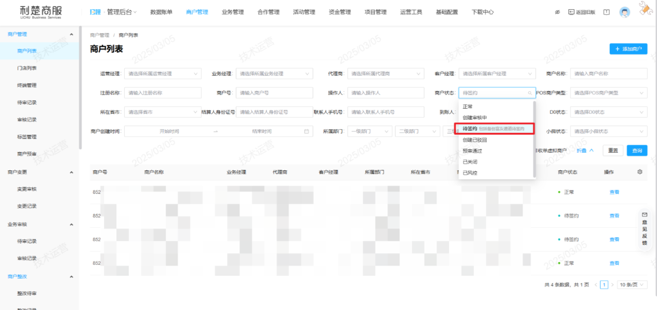The height and width of the screenshot is (310, 657).
Task: Collapse filters using 折叠 toggle
Action: click(585, 151)
